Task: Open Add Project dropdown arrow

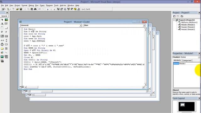Action: pos(6,9)
